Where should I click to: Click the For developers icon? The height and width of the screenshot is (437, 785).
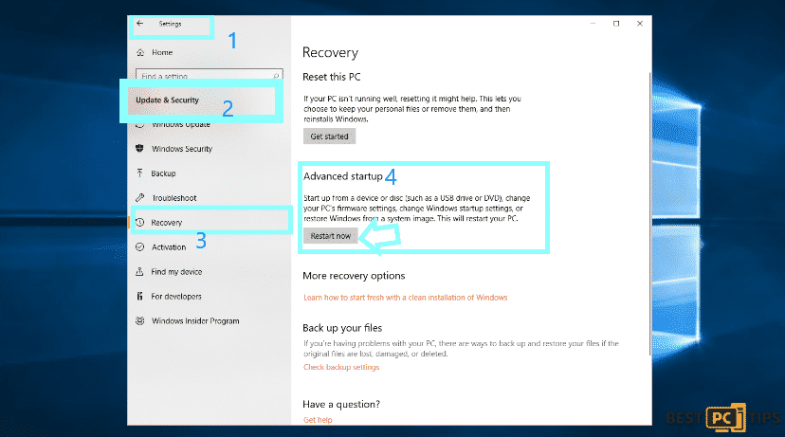[x=139, y=296]
